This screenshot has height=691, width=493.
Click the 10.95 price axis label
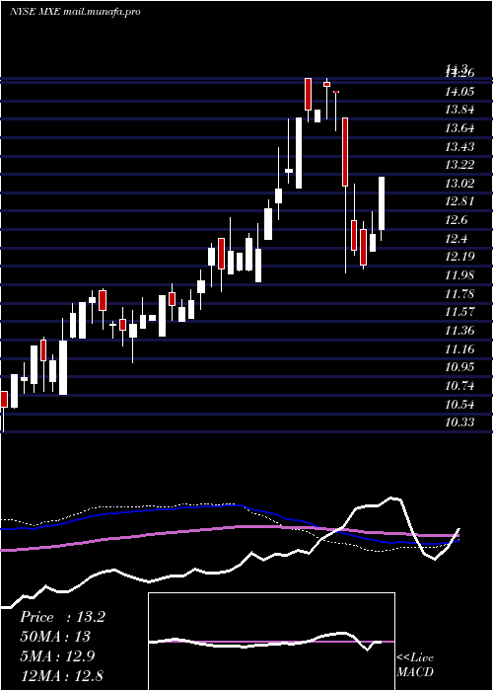(x=459, y=366)
